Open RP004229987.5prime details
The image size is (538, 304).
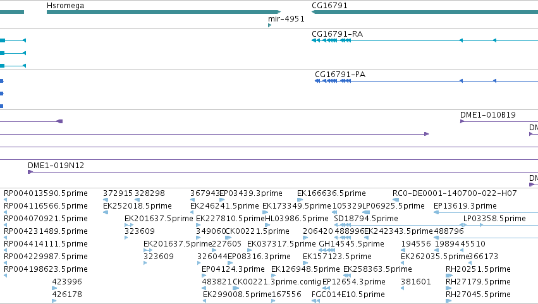[46, 257]
